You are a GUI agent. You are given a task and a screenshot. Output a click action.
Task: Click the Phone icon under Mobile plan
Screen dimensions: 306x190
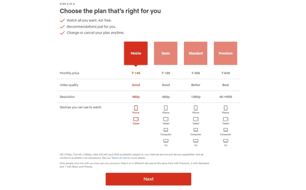[x=136, y=108]
